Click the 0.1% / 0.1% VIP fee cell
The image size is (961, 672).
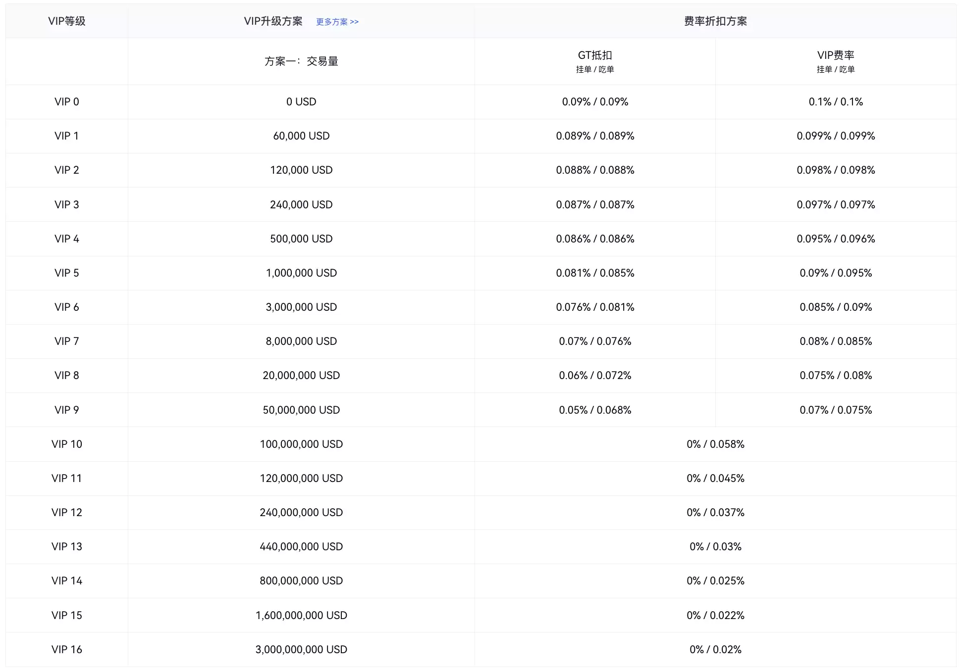(x=836, y=102)
